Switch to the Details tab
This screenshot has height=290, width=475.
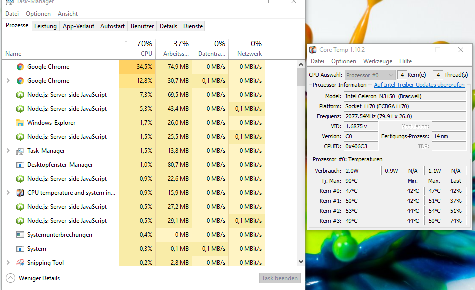tap(168, 26)
